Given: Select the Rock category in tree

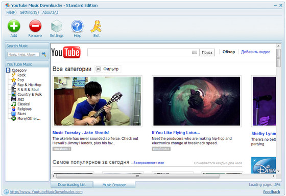Looking at the screenshot, I should tap(21, 75).
